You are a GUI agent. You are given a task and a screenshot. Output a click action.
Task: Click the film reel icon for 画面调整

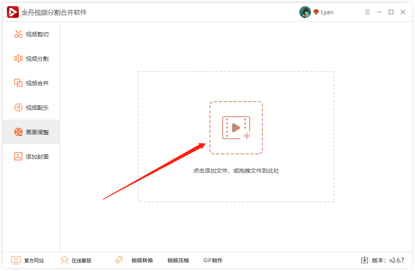18,132
